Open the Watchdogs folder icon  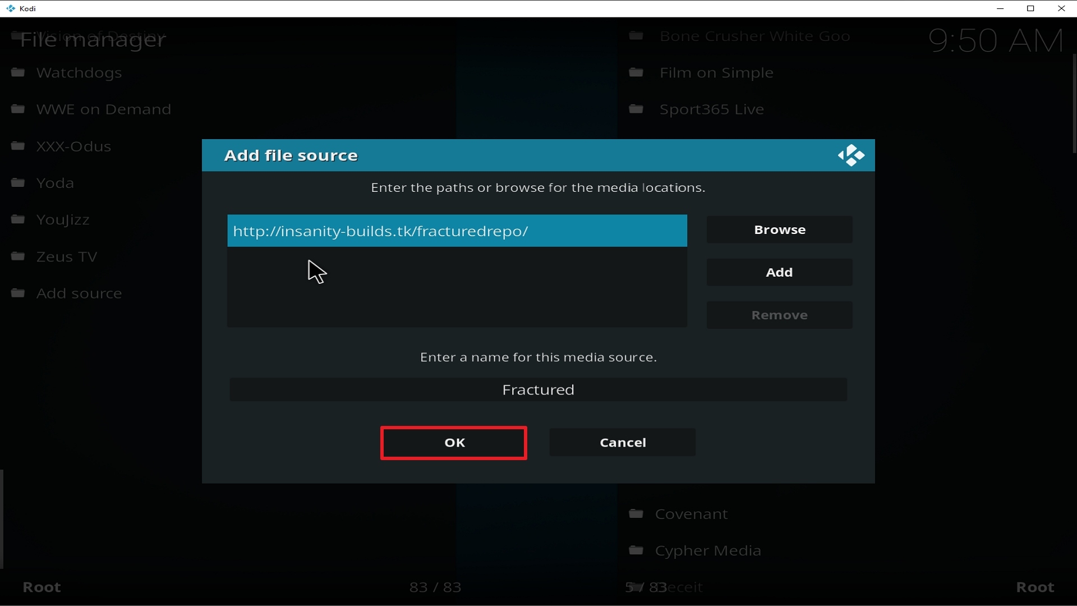tap(18, 72)
